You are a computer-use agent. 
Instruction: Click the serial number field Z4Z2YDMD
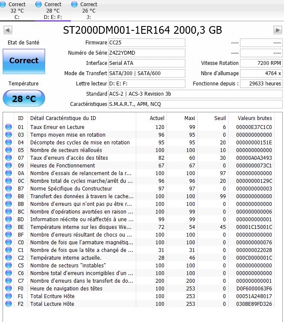tap(146, 53)
